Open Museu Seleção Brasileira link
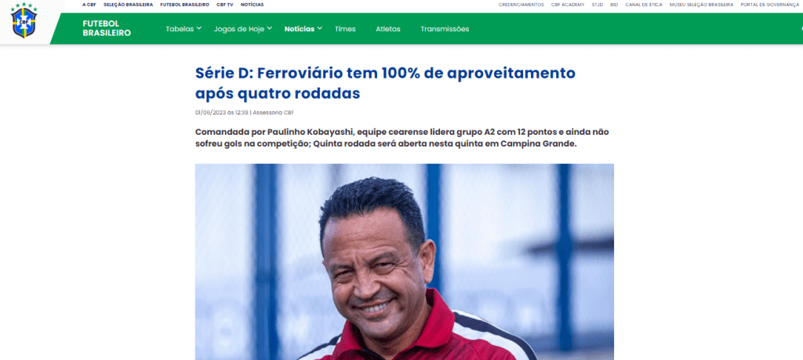This screenshot has width=803, height=360. [x=701, y=5]
